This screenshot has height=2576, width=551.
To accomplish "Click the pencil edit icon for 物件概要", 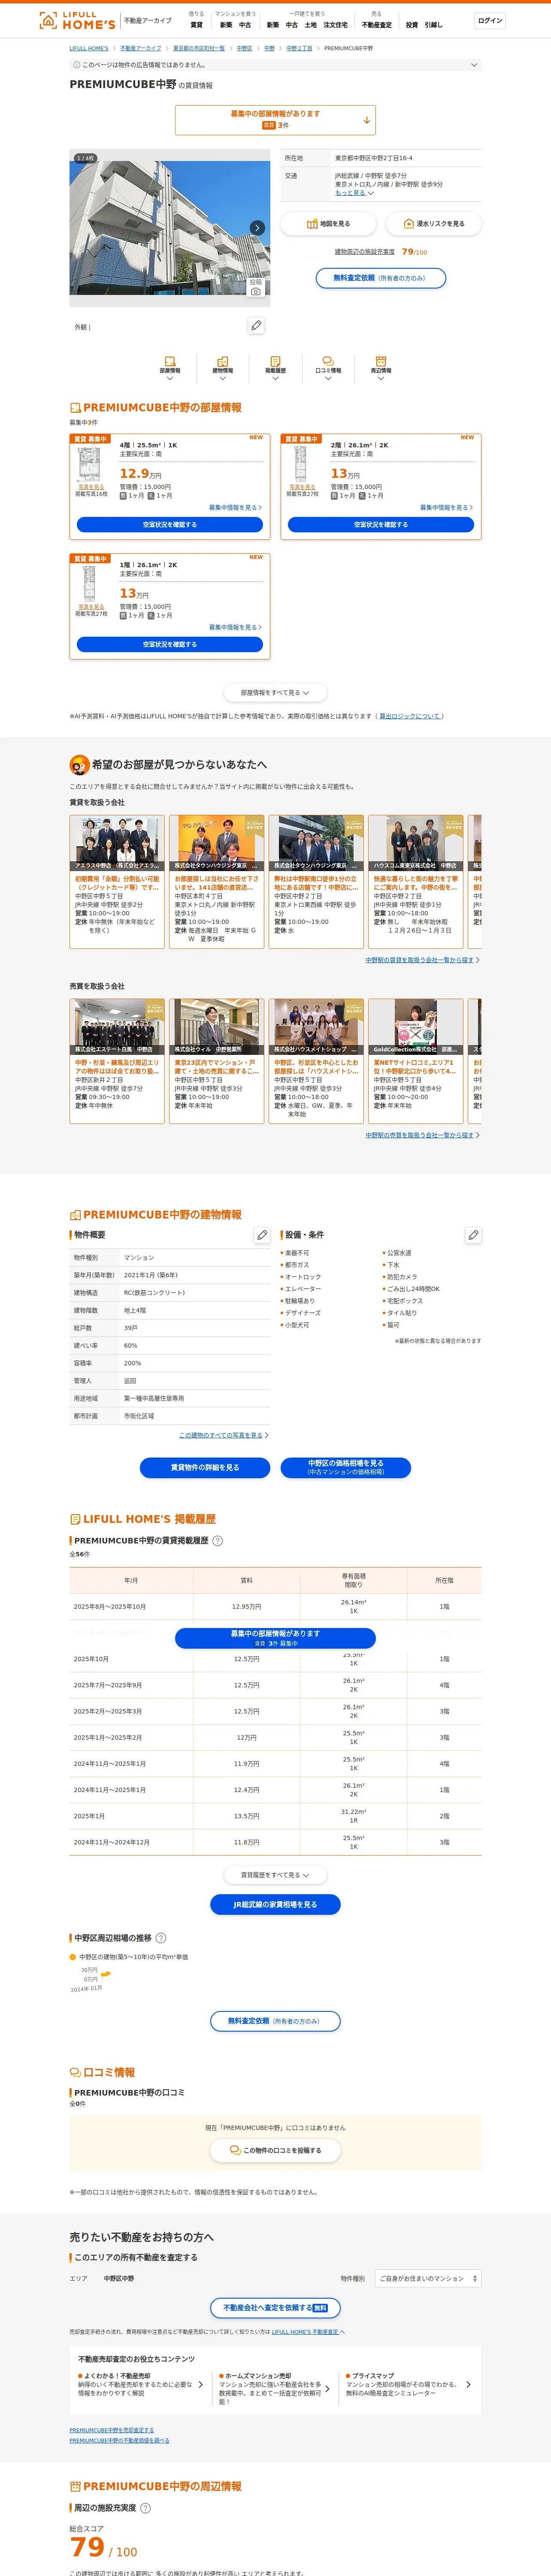I will coord(262,1235).
